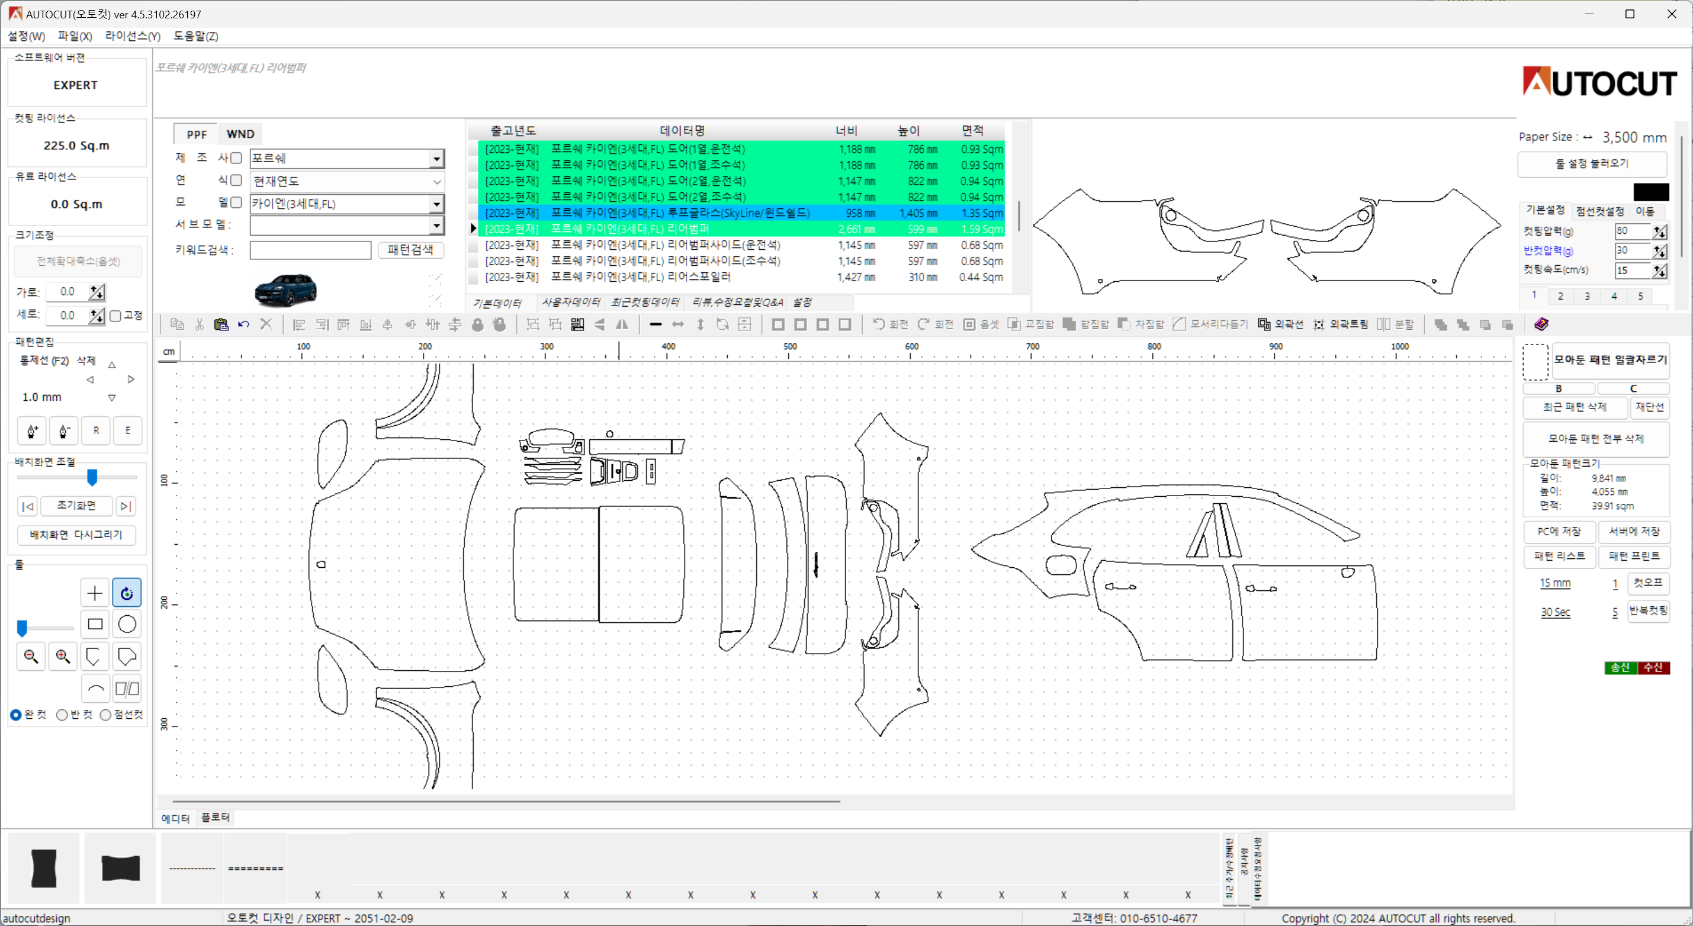
Task: Click the remove node pen-minus button
Action: tap(64, 431)
